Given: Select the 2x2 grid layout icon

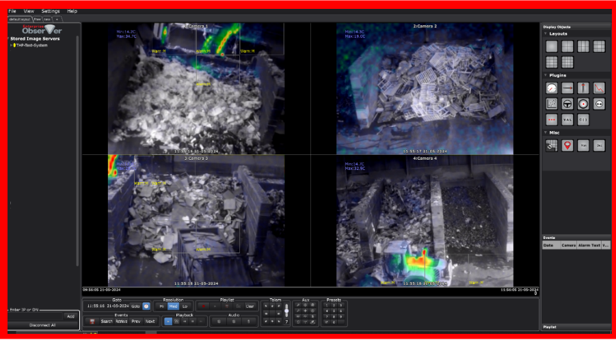Looking at the screenshot, I should 567,46.
